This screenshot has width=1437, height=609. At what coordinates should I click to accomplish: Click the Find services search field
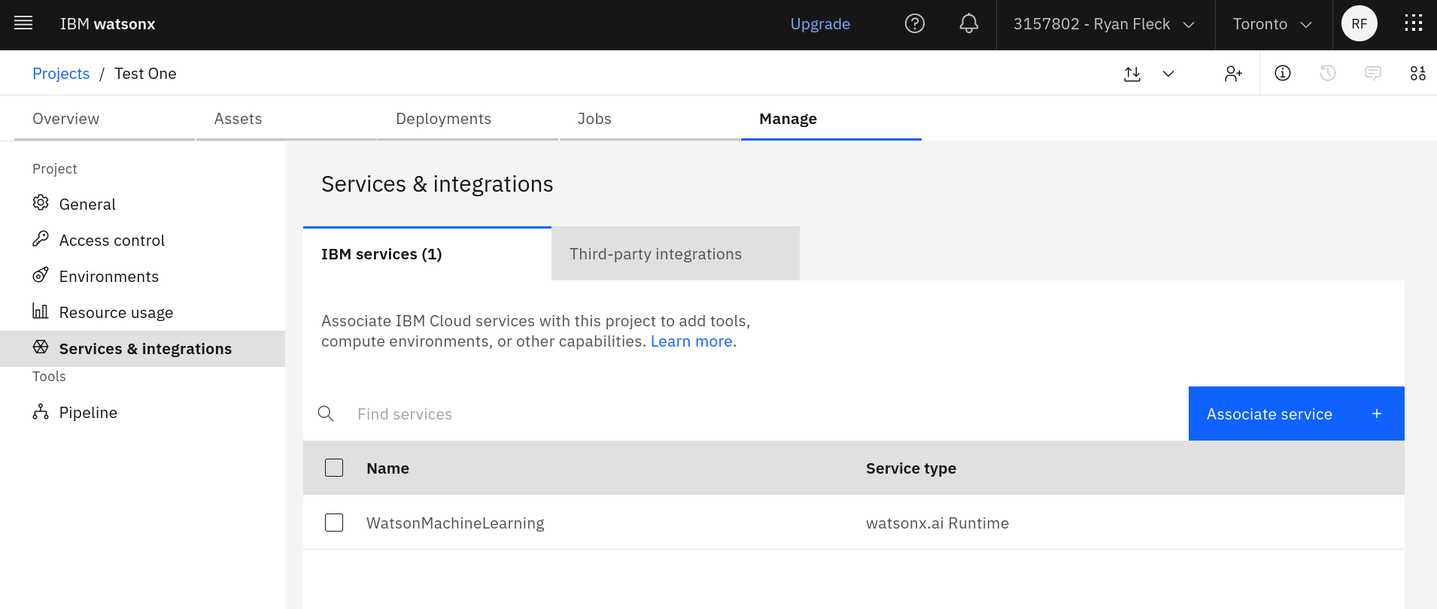click(752, 414)
